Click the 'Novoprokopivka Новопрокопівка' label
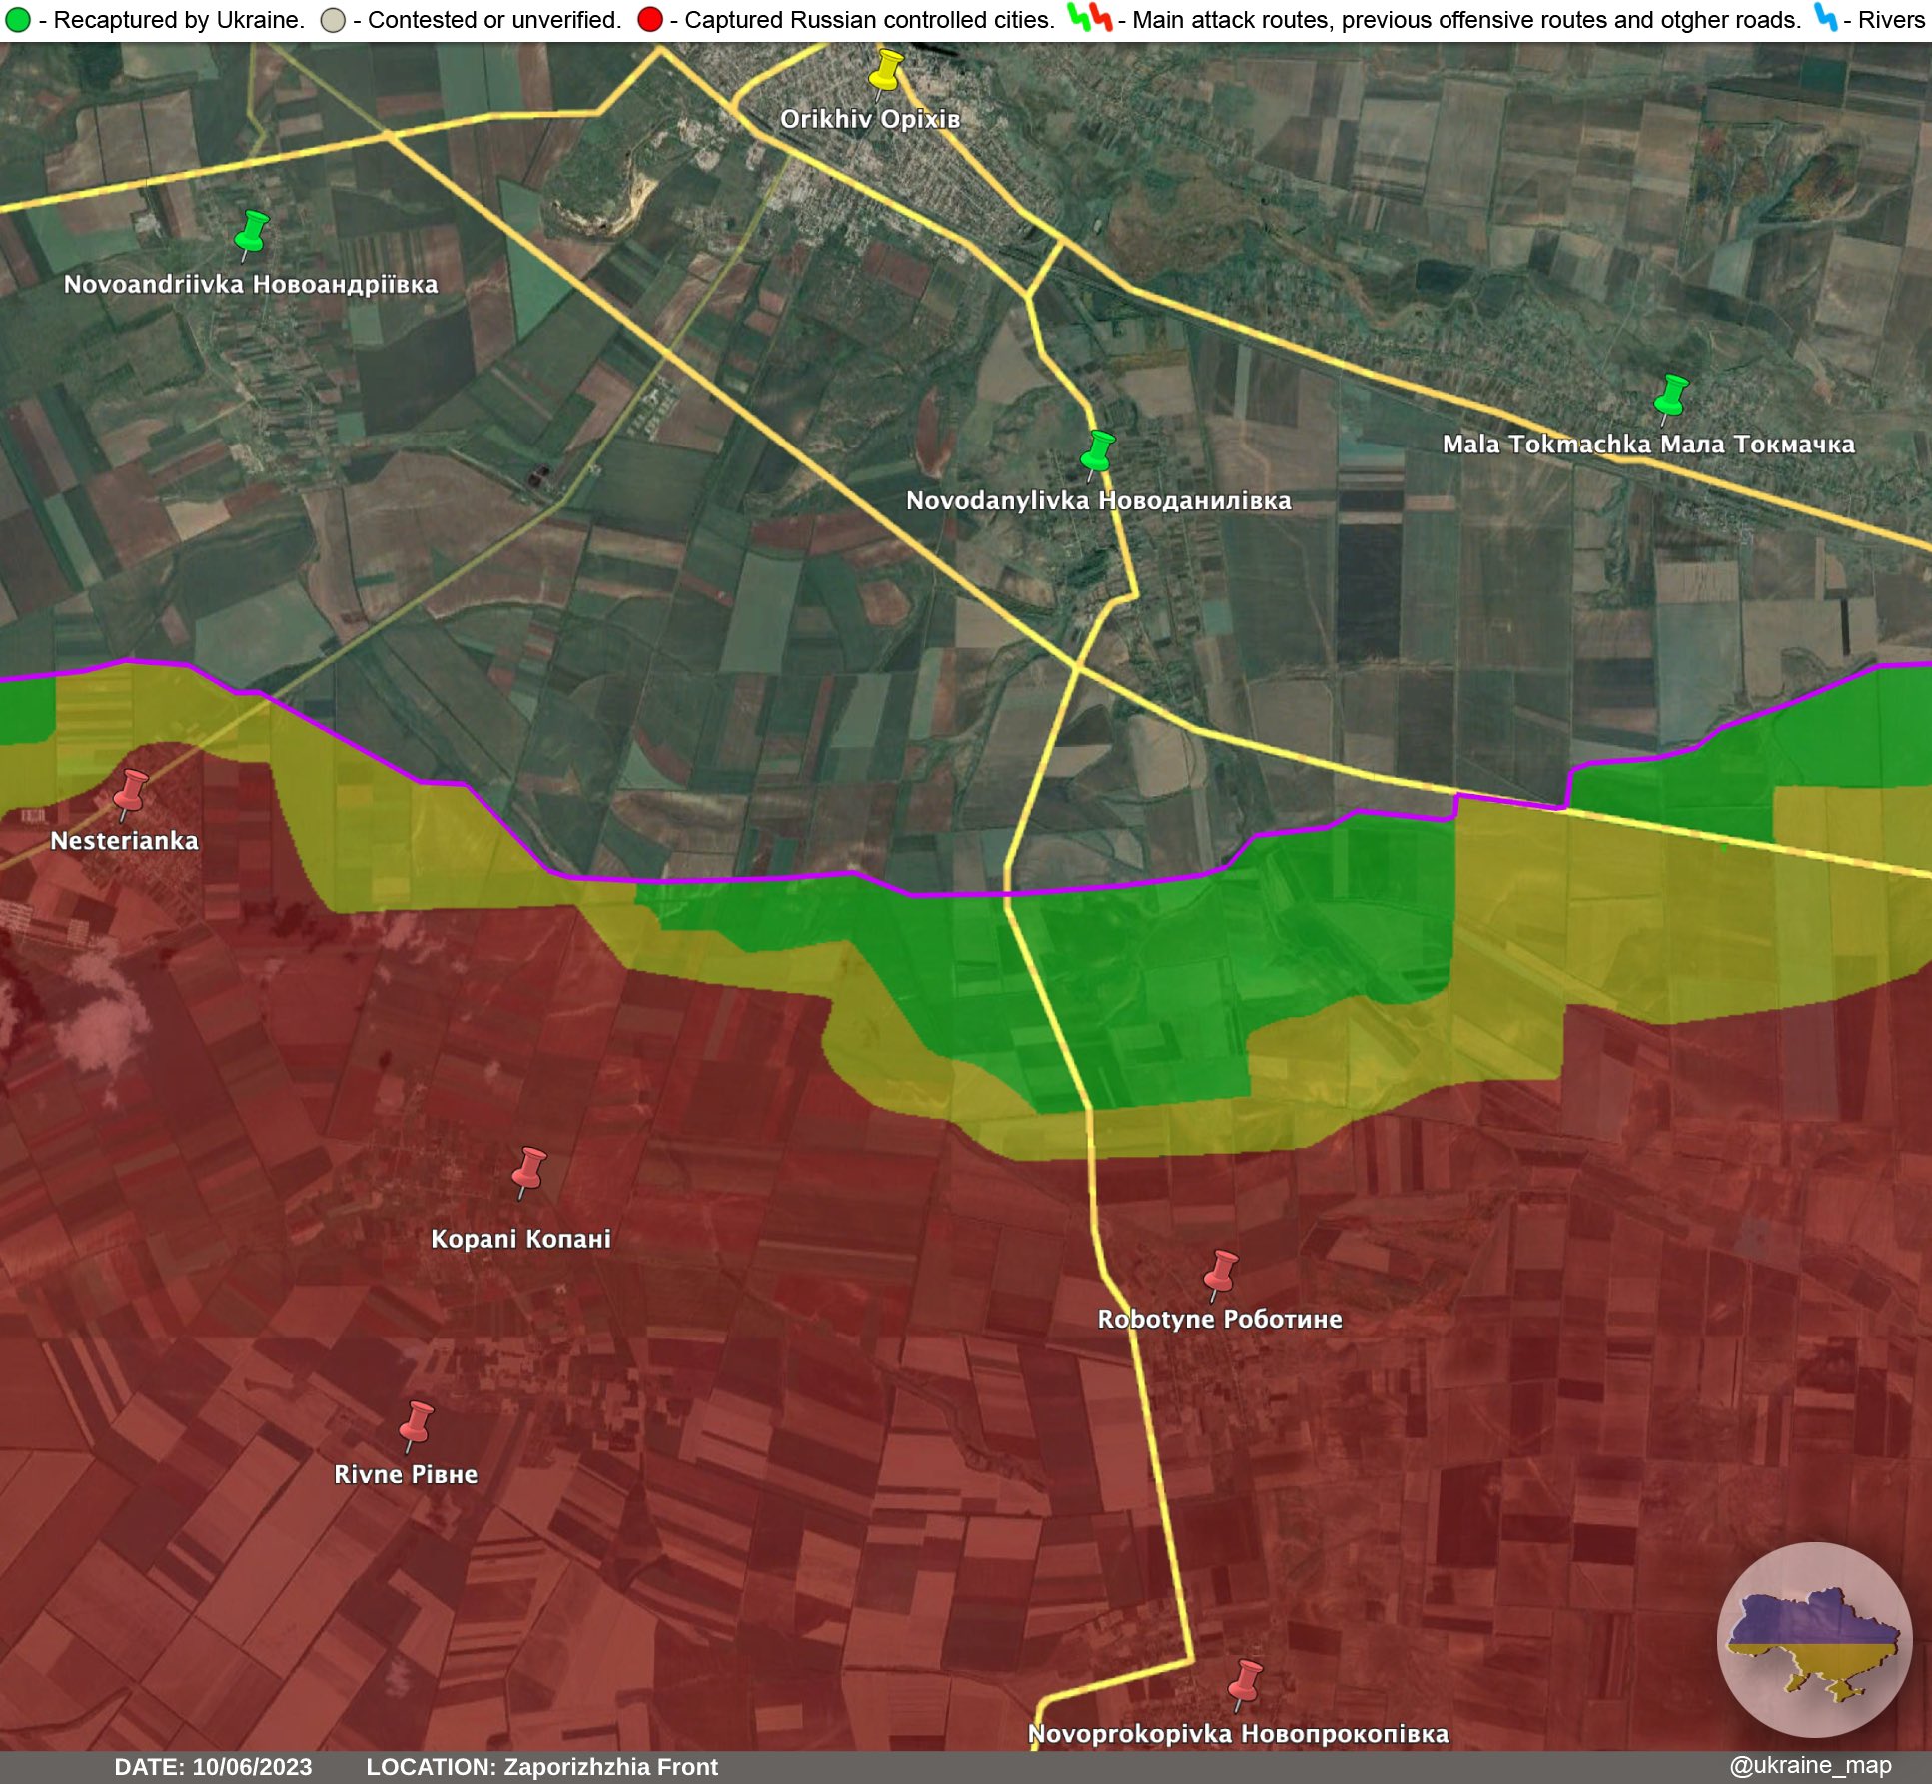This screenshot has width=1932, height=1784. coord(1239,1733)
